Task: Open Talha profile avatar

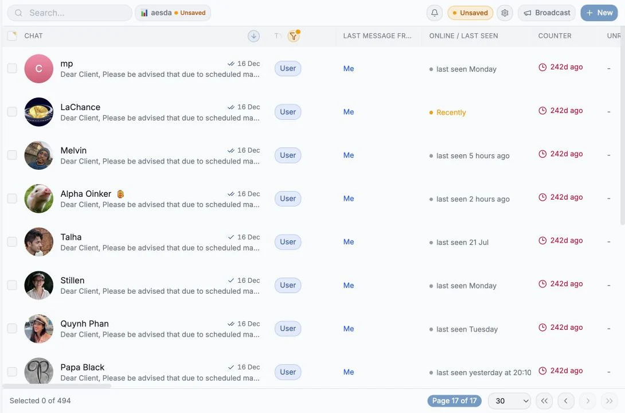Action: pos(38,242)
